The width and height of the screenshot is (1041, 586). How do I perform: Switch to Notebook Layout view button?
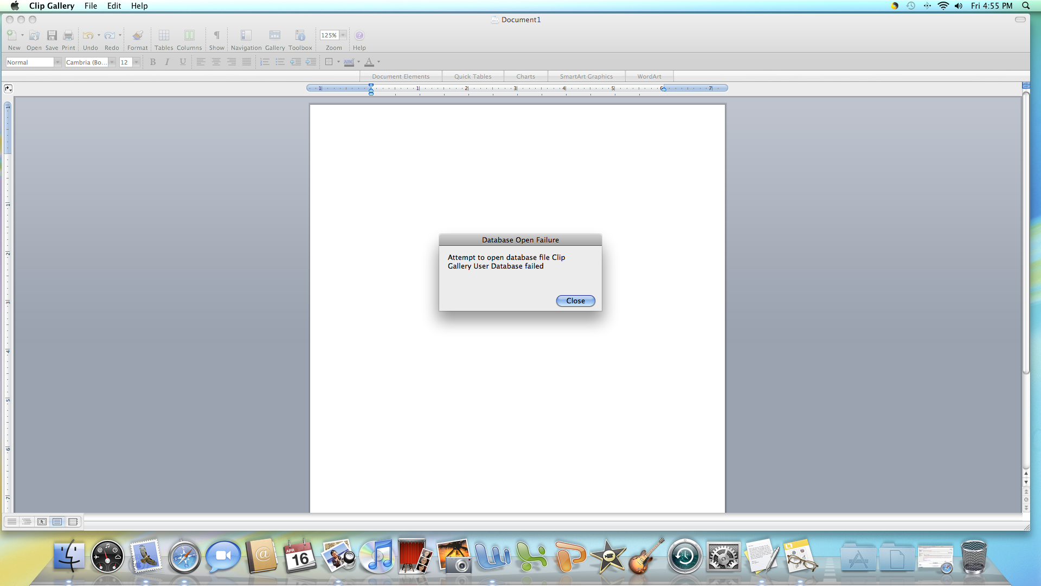click(73, 521)
